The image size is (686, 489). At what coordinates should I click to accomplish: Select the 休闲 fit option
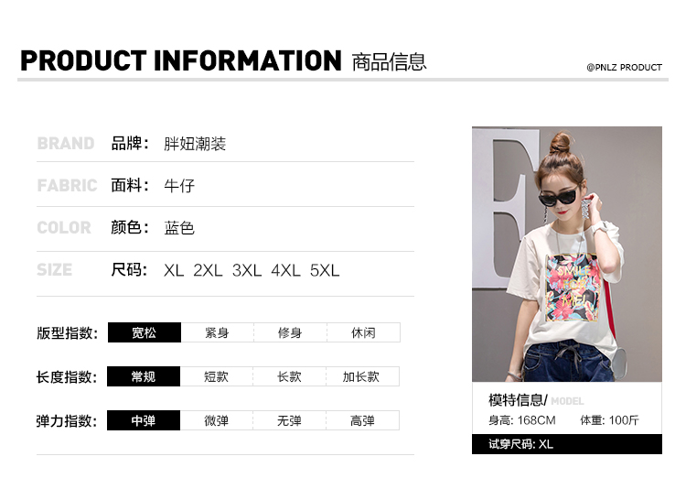[x=363, y=332]
